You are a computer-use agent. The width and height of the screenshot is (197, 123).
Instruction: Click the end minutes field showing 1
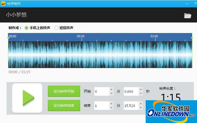102,106
